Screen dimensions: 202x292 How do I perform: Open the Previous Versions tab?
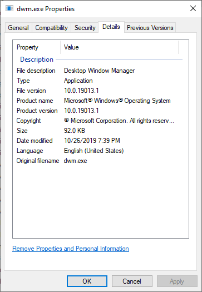pyautogui.click(x=150, y=28)
